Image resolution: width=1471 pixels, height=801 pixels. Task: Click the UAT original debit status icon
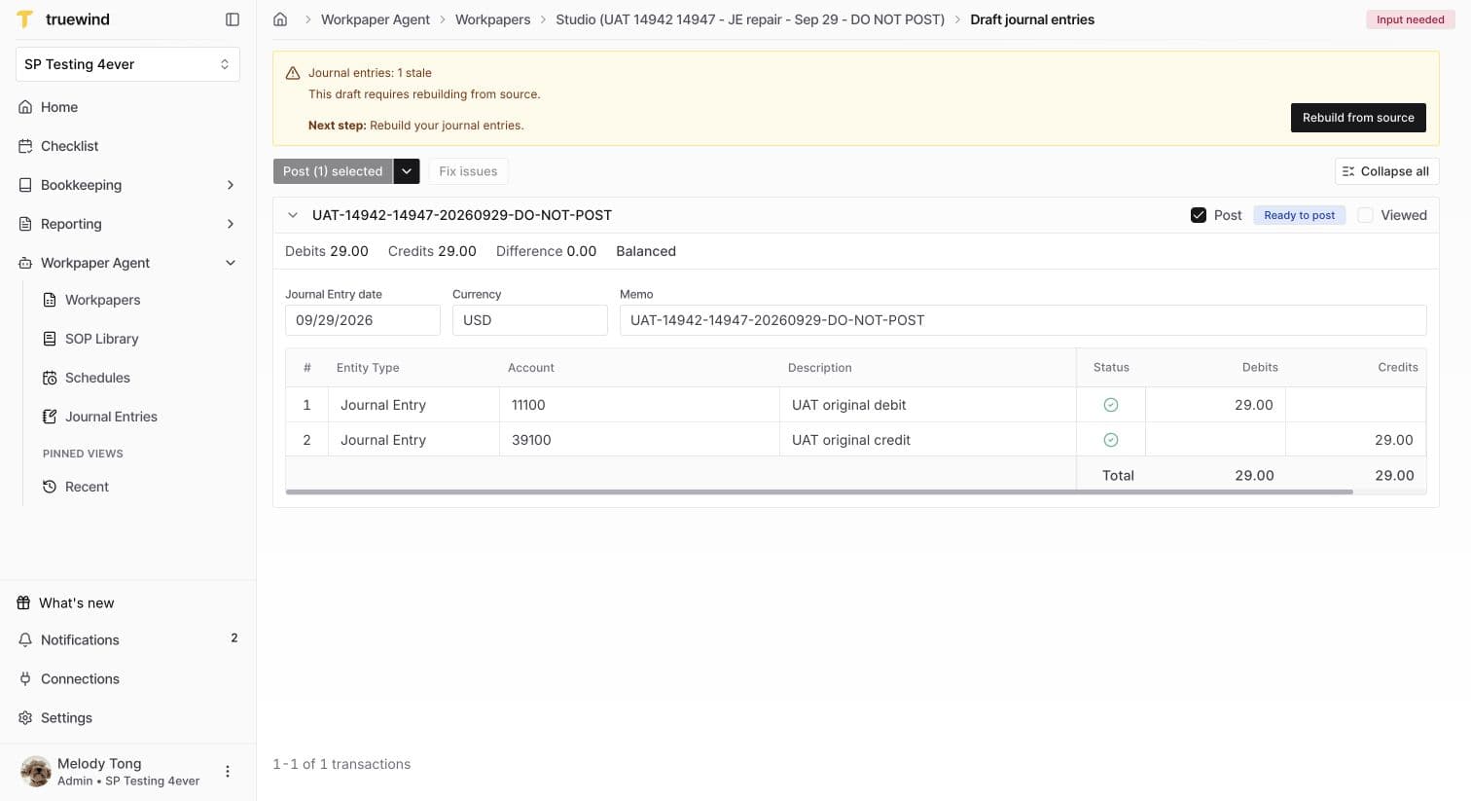(1111, 405)
